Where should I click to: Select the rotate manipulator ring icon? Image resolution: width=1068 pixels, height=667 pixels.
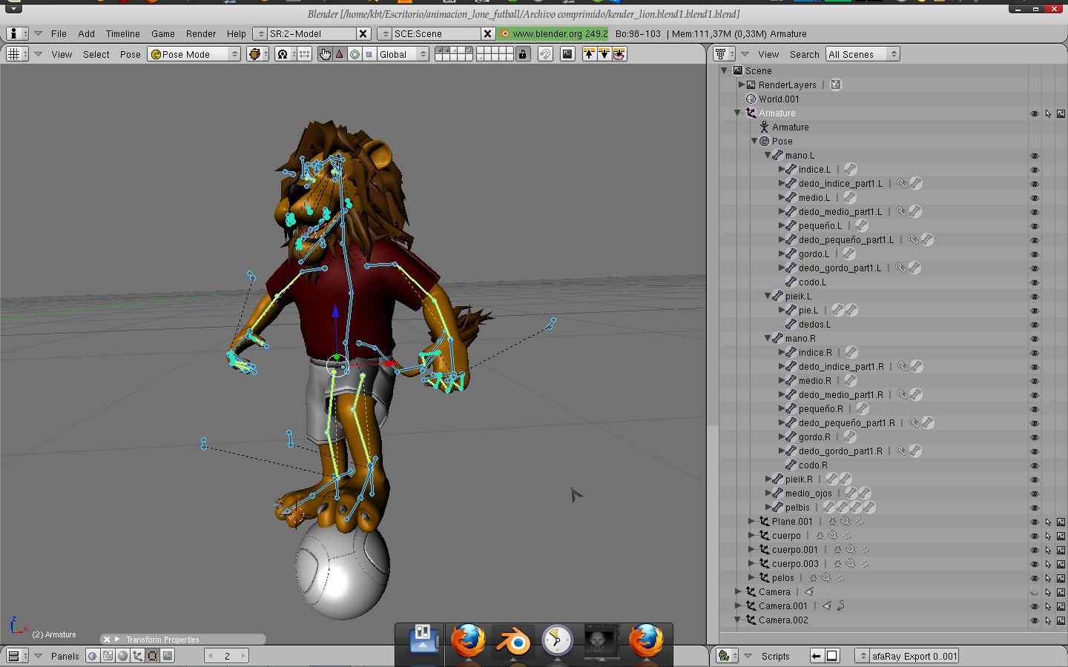(x=355, y=54)
